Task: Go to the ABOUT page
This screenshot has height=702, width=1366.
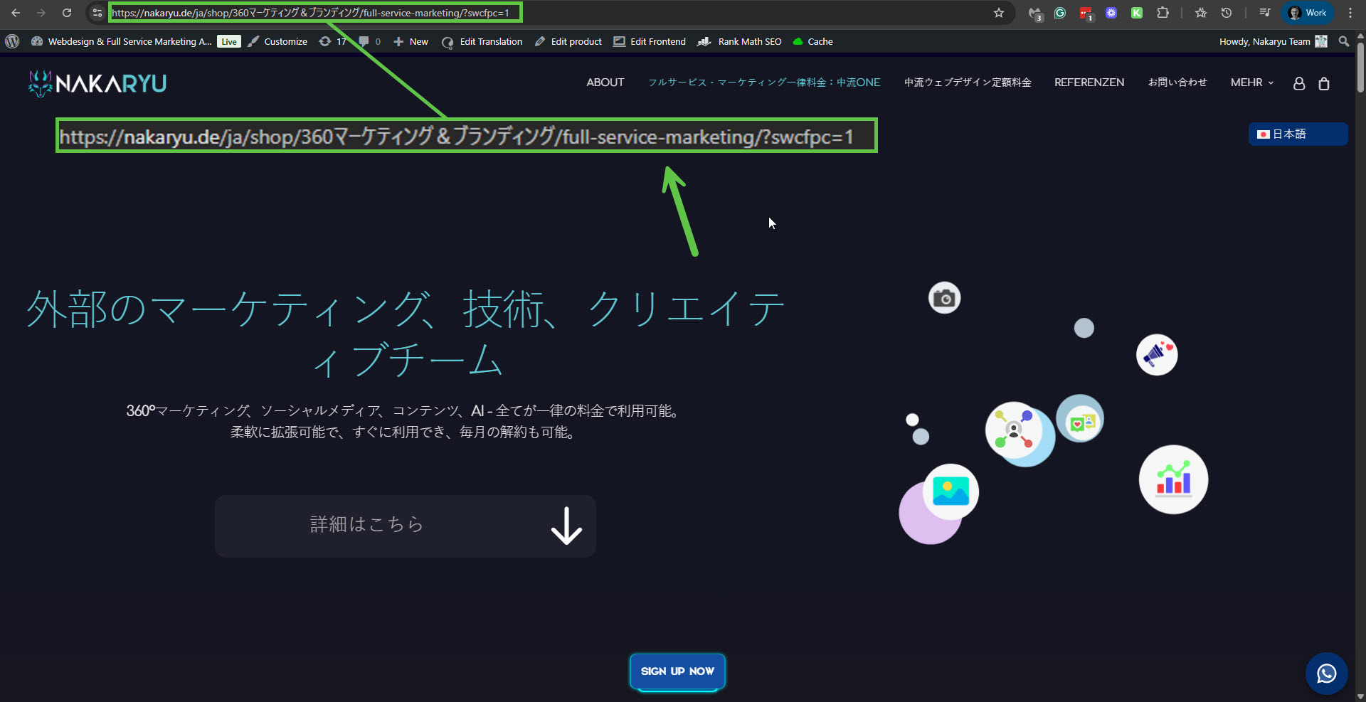Action: pyautogui.click(x=605, y=83)
